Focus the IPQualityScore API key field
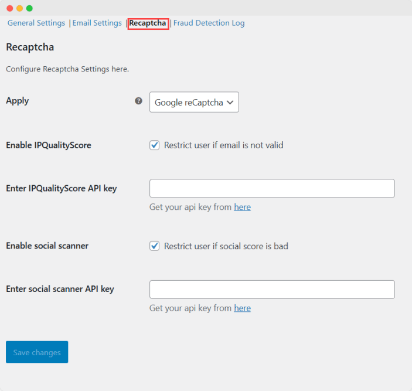 (272, 188)
